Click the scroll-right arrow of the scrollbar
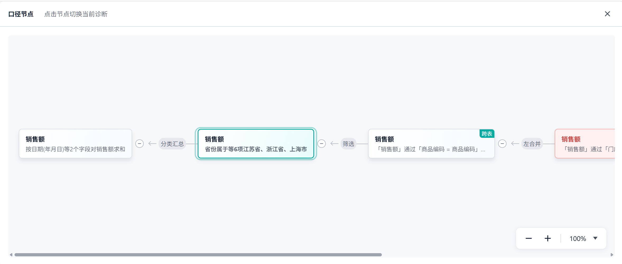This screenshot has width=622, height=264. click(x=612, y=255)
